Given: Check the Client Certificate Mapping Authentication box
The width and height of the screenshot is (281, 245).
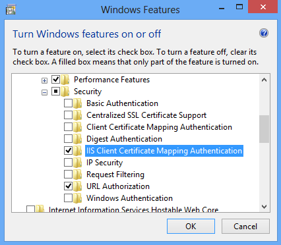Looking at the screenshot, I should click(x=68, y=126).
